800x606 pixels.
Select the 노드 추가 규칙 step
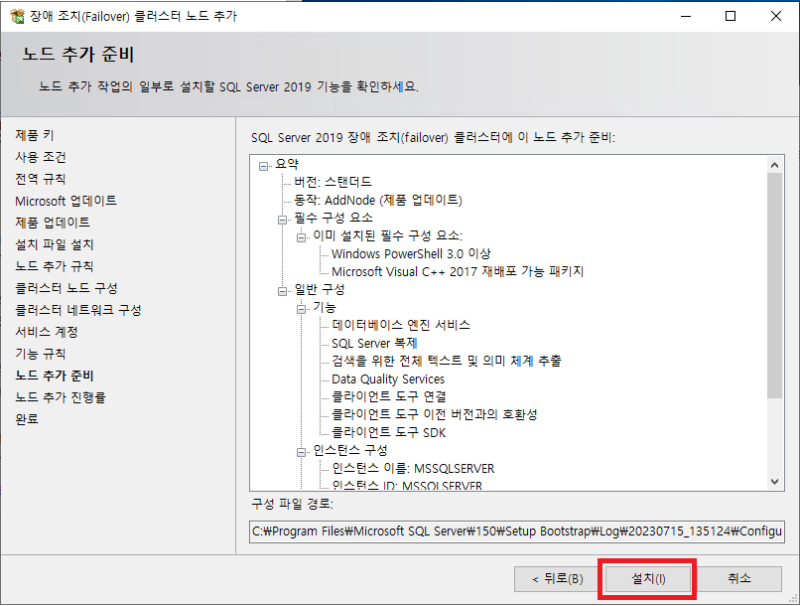point(55,266)
